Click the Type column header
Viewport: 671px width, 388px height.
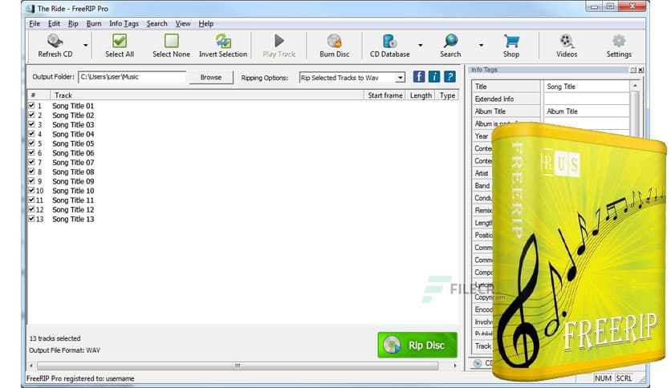[447, 95]
